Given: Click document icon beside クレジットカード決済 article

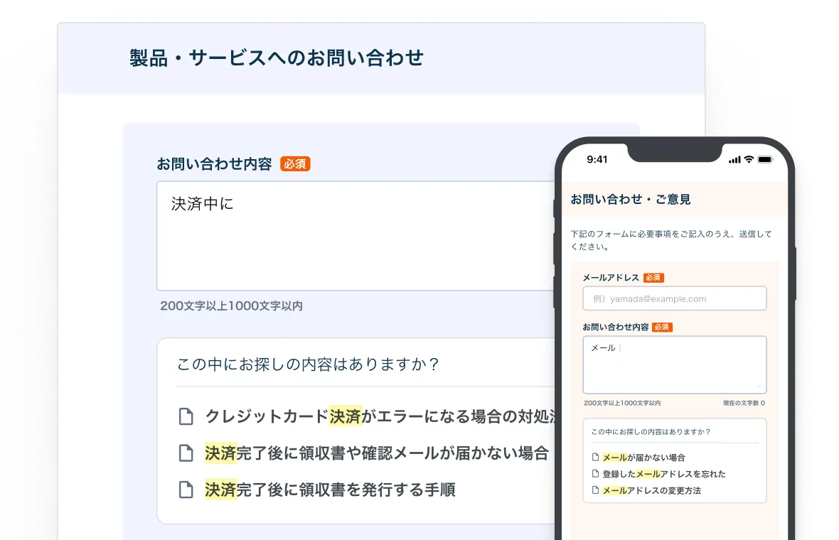Looking at the screenshot, I should (x=186, y=416).
